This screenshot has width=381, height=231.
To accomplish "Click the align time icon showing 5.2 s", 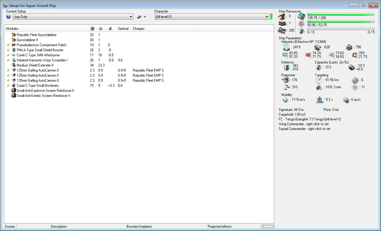I will point(320,100).
